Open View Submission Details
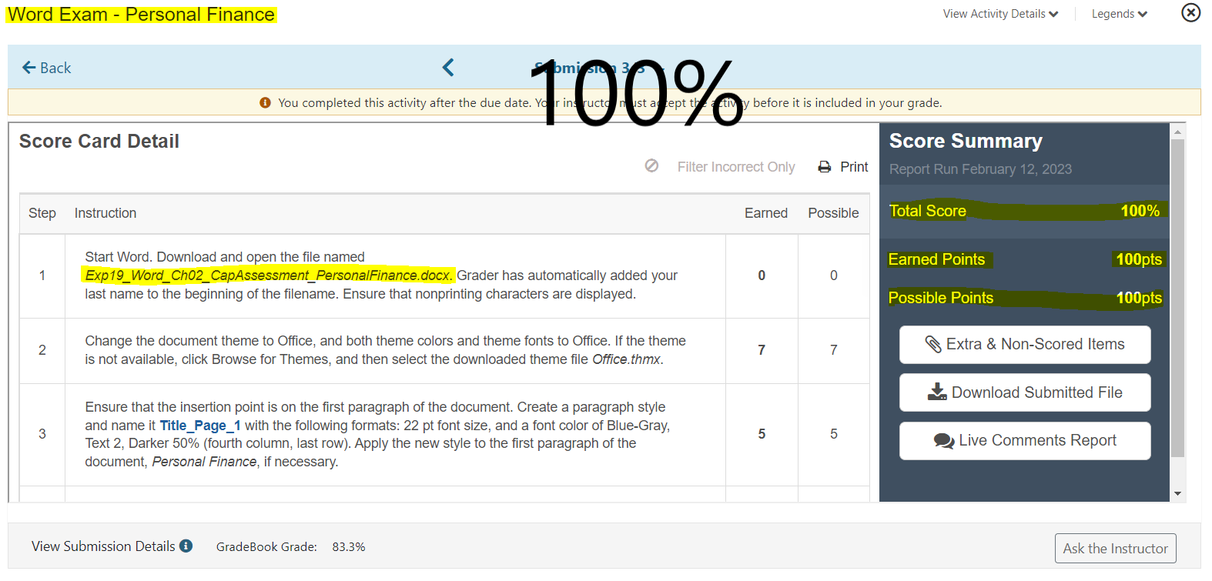 pyautogui.click(x=103, y=546)
